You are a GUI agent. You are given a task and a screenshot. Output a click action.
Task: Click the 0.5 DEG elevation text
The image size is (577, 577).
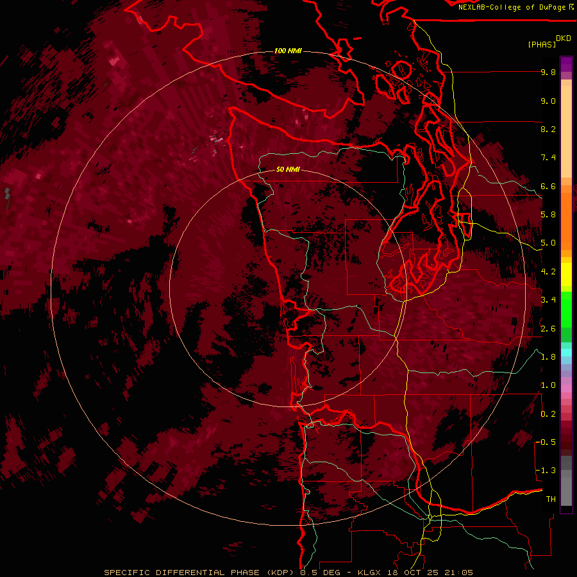point(321,573)
